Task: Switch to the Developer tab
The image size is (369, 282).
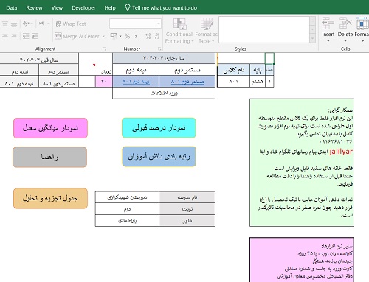Action: pos(83,8)
